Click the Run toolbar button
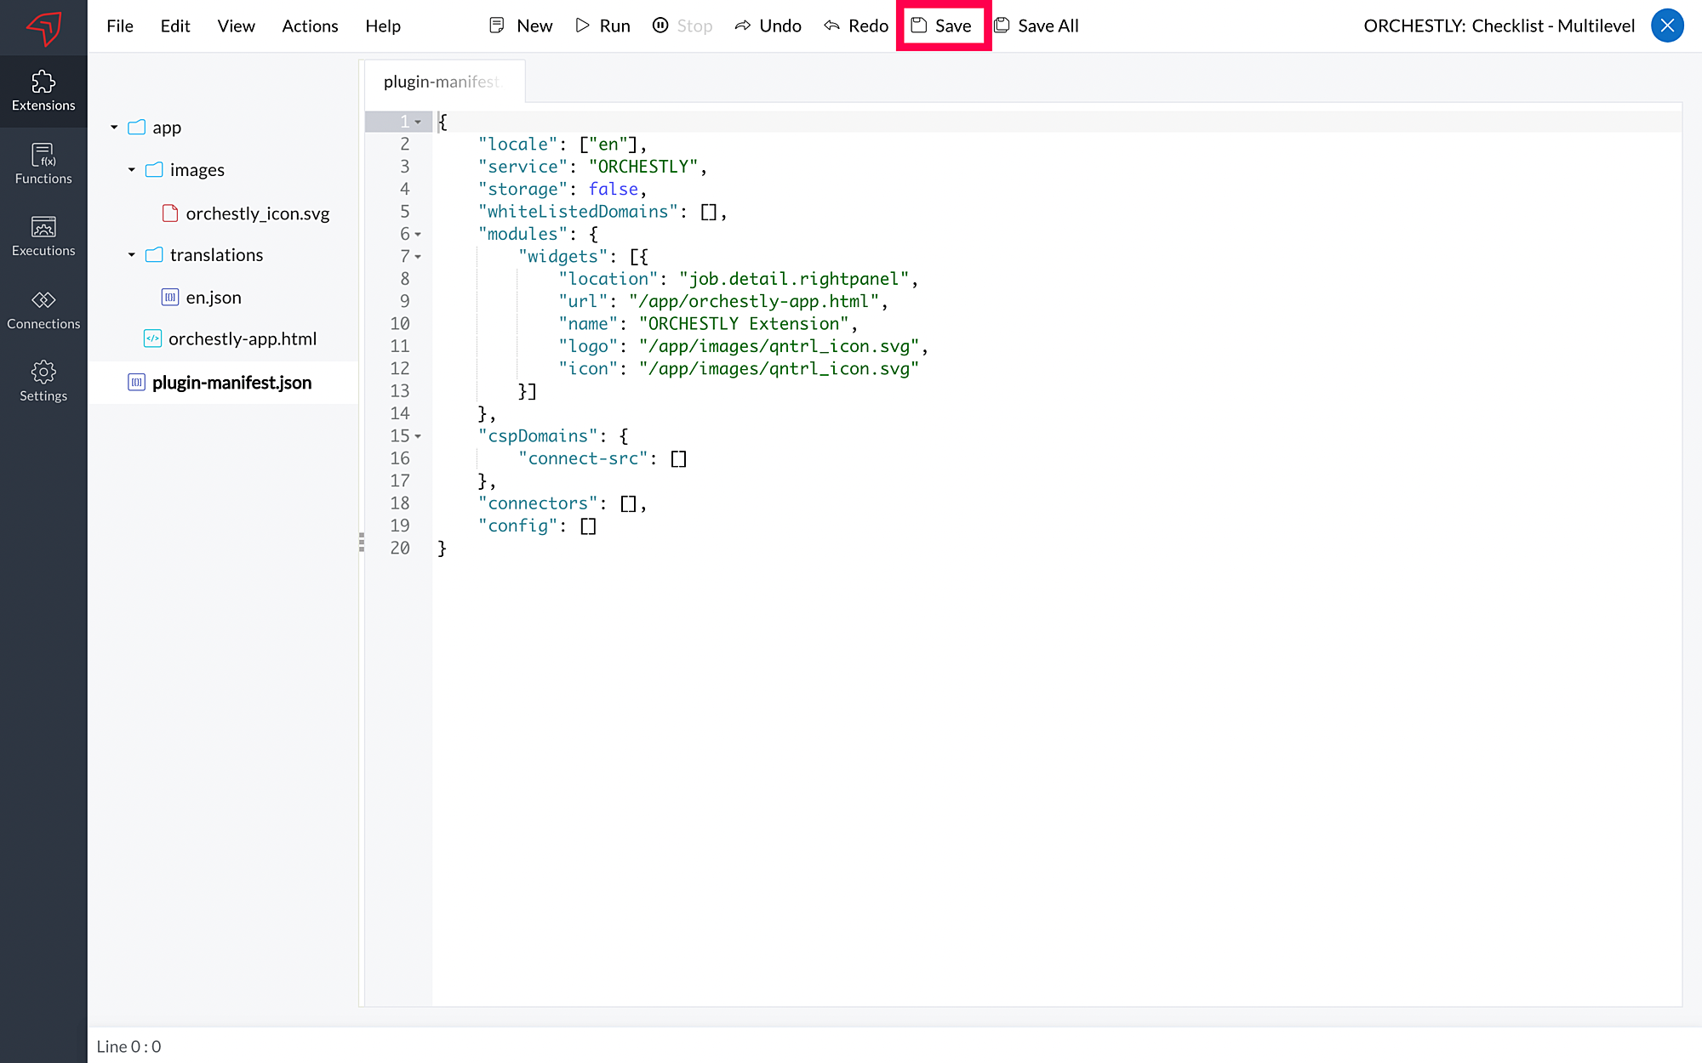Viewport: 1702px width, 1063px height. click(603, 26)
